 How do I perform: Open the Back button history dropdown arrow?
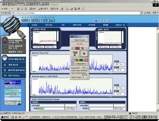[10, 9]
